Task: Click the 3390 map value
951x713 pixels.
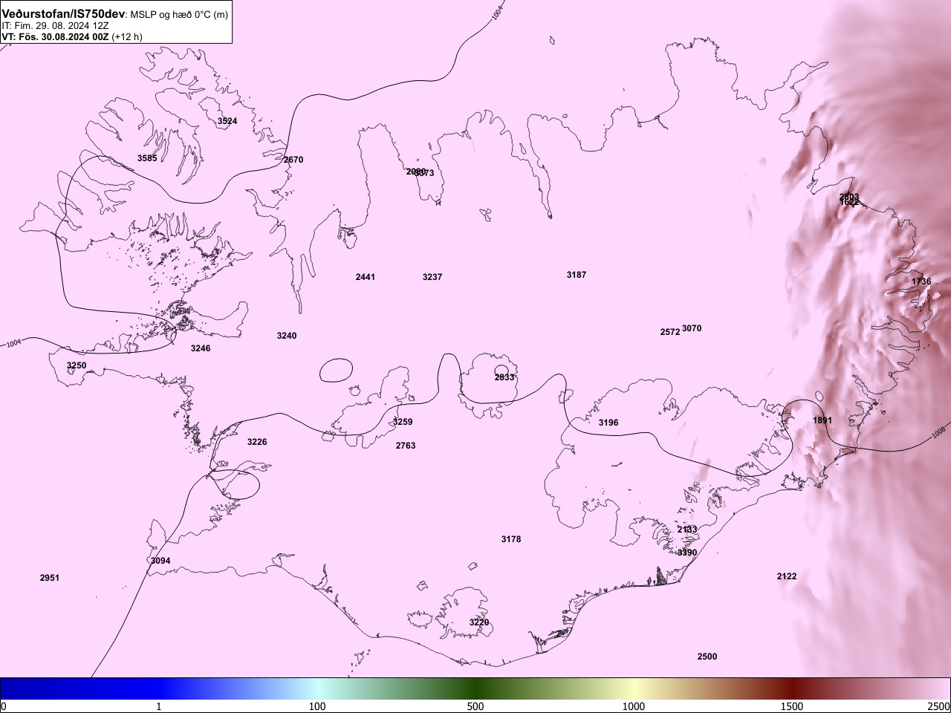Action: pyautogui.click(x=687, y=553)
